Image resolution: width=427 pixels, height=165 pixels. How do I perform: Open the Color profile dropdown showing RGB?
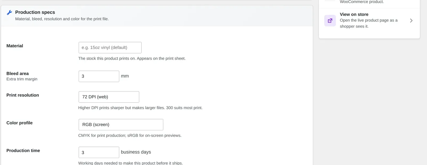pos(121,125)
